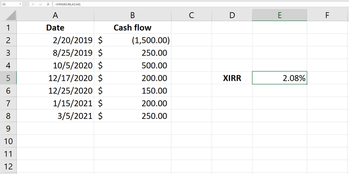Select row 2 header
This screenshot has width=349, height=174.
pyautogui.click(x=8, y=40)
